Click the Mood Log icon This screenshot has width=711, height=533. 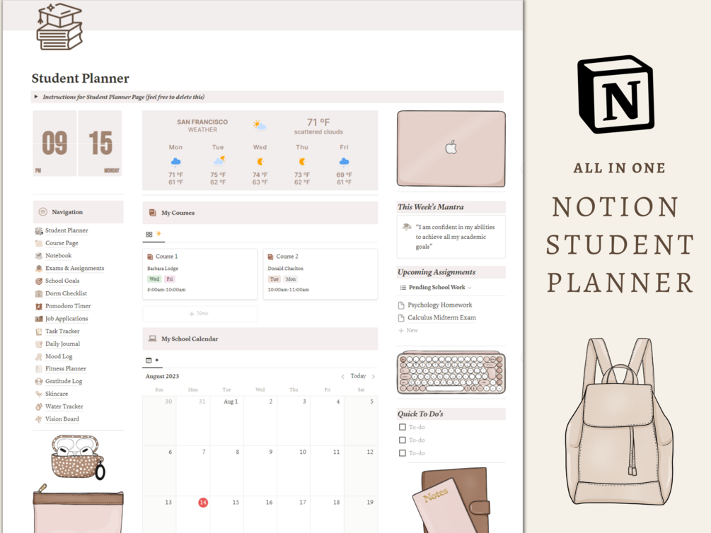(x=39, y=357)
